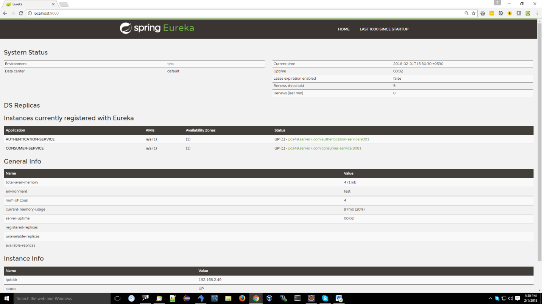This screenshot has width=542, height=304.
Task: Open a new browser tab
Action: [x=64, y=4]
